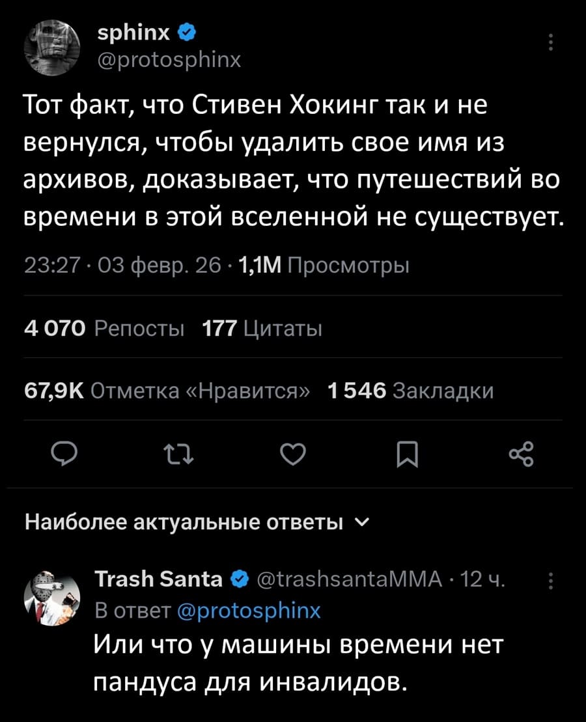The width and height of the screenshot is (586, 722).
Task: Open sphinx's profile avatar
Action: pos(52,46)
